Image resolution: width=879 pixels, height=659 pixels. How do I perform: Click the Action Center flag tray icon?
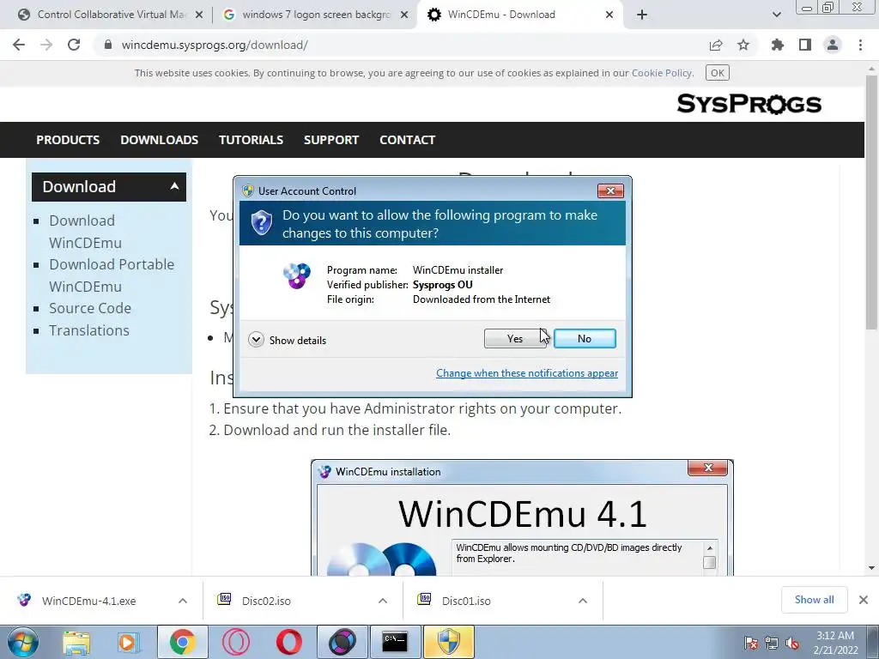(751, 644)
